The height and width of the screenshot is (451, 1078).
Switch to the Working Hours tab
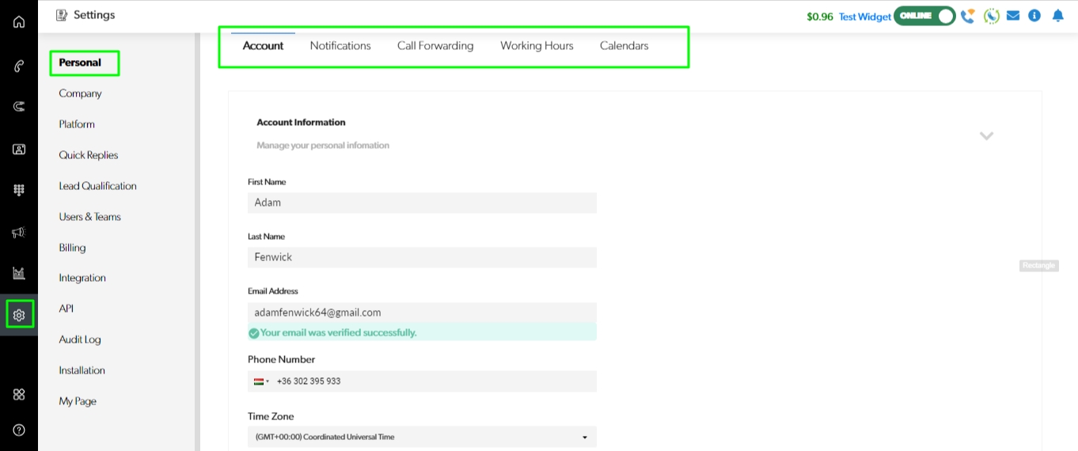pos(537,46)
